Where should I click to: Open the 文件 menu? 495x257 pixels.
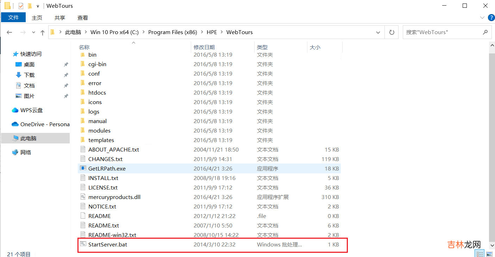point(13,17)
